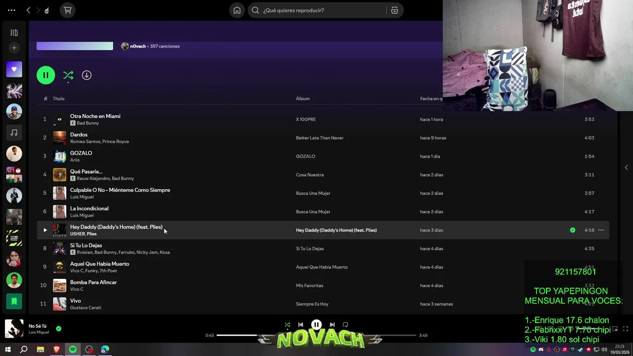Pause the playlist with the big green button

tap(45, 75)
